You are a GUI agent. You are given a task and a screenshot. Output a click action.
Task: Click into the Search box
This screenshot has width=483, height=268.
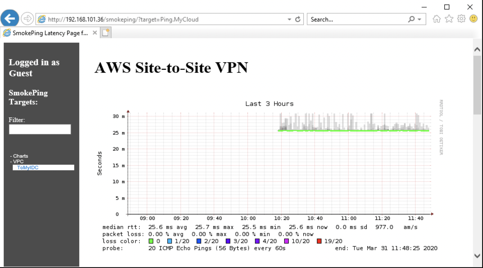[358, 19]
